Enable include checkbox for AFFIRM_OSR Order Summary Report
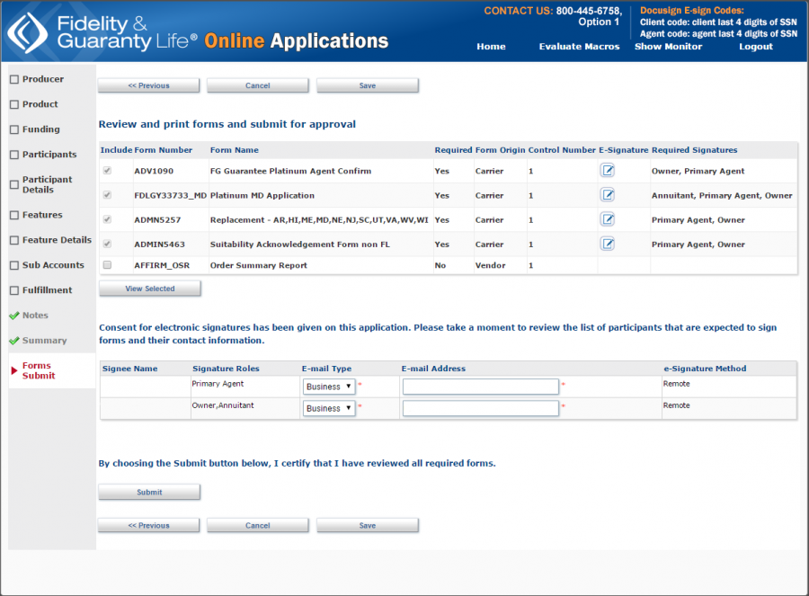Viewport: 809px width, 596px height. coord(108,265)
